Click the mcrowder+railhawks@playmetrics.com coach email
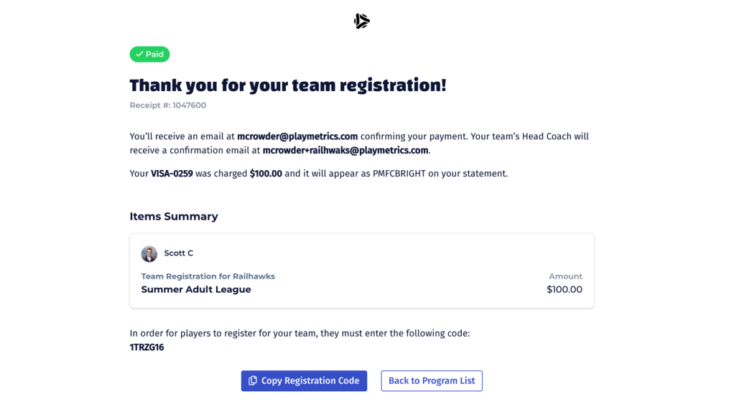The width and height of the screenshot is (734, 417). [x=345, y=151]
